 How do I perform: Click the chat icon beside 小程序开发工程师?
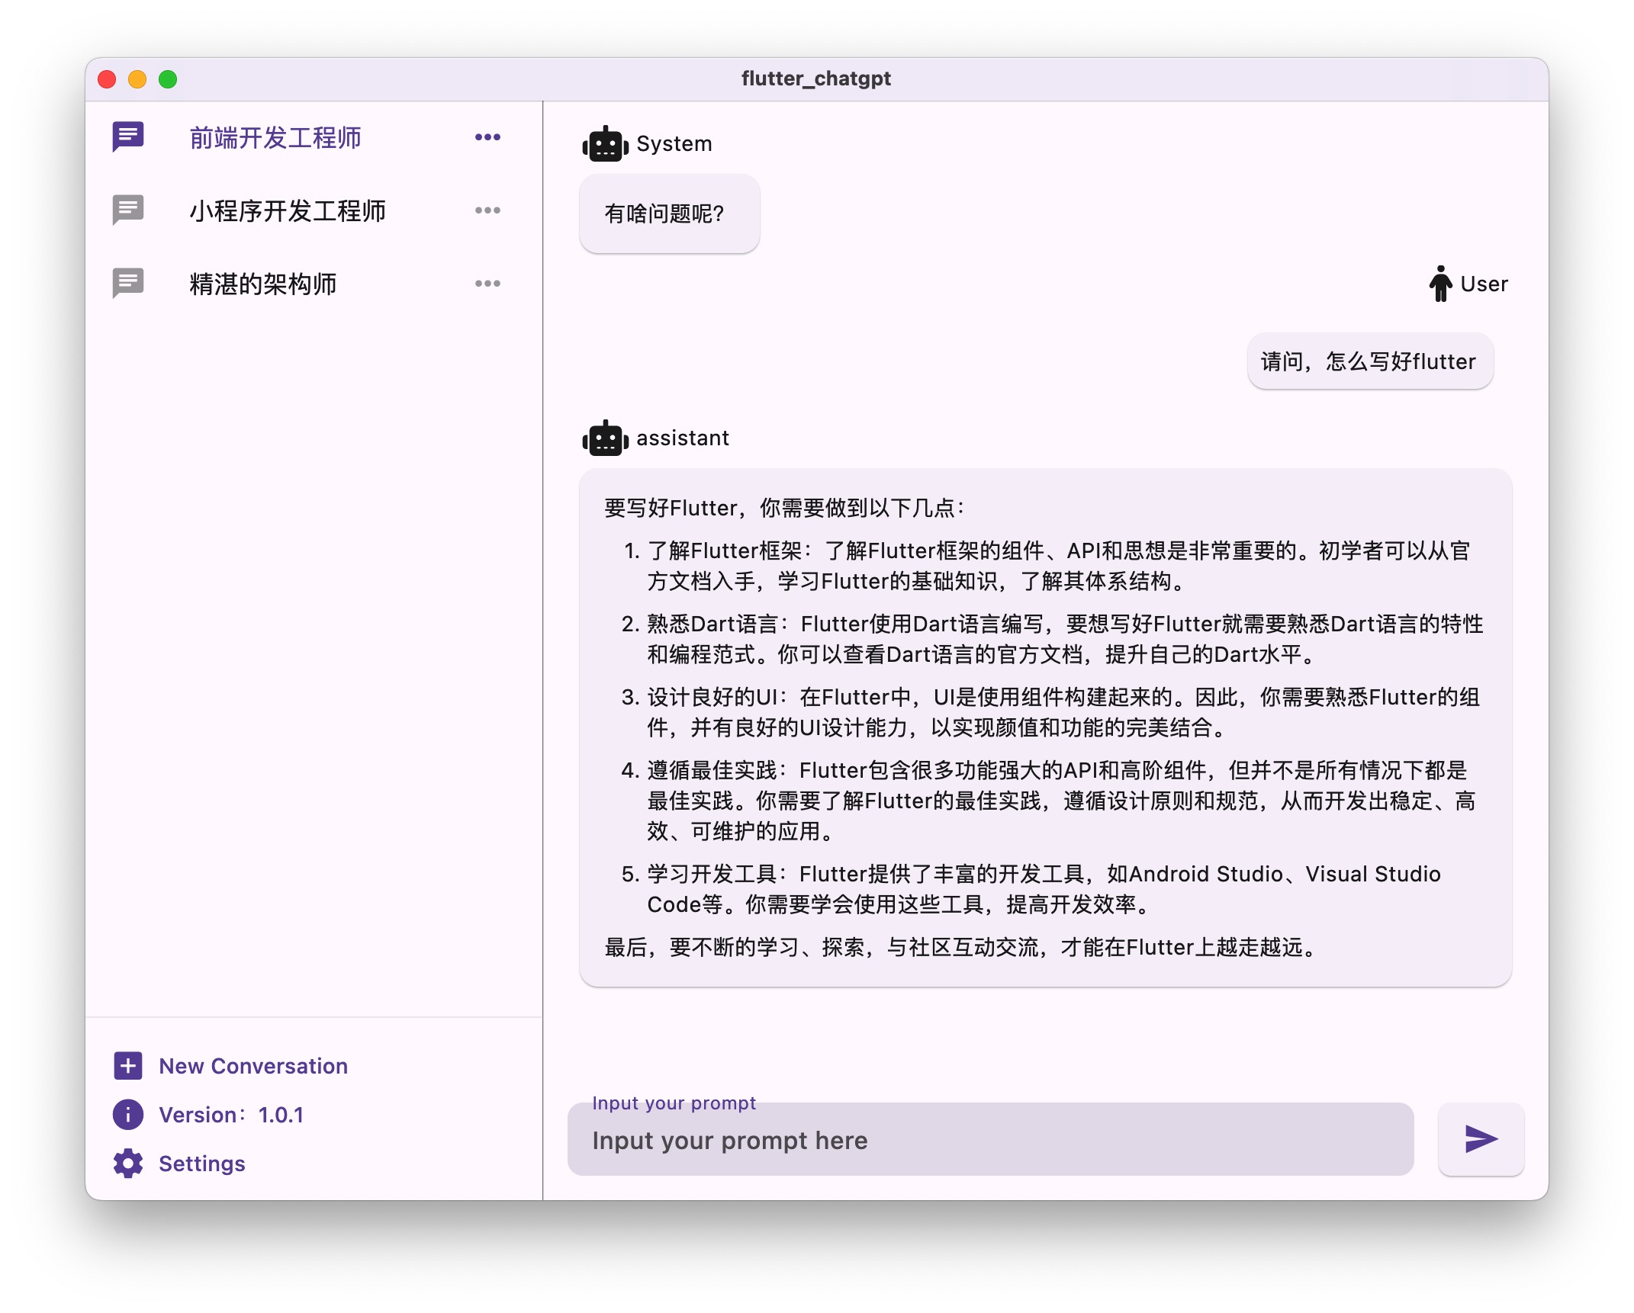pos(128,210)
